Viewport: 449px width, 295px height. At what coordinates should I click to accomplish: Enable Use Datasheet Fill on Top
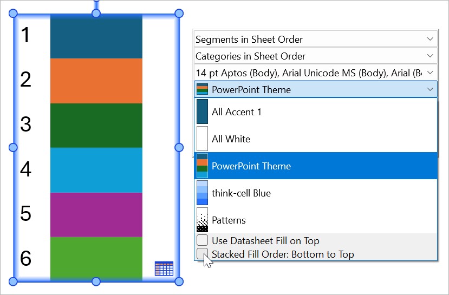click(x=202, y=240)
